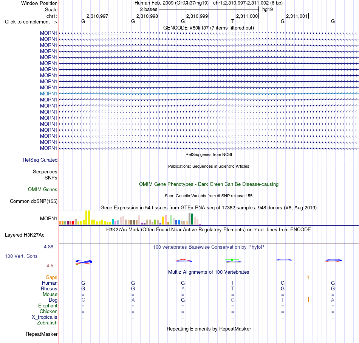The width and height of the screenshot is (359, 343).
Task: Click the 100 Vert. Cons label
Action: tap(21, 256)
